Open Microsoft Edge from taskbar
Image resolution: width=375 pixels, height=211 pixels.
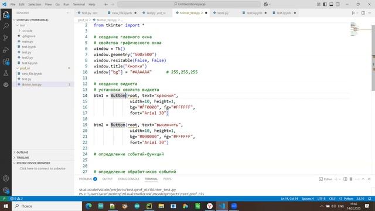pos(88,206)
